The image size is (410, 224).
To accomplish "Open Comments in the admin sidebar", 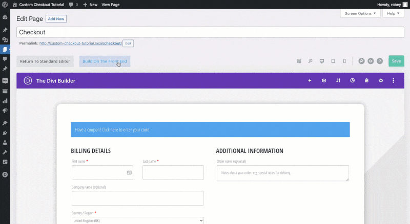I will click(5, 59).
